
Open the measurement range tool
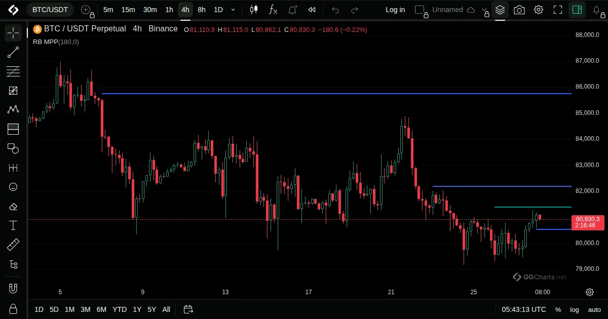point(13,168)
